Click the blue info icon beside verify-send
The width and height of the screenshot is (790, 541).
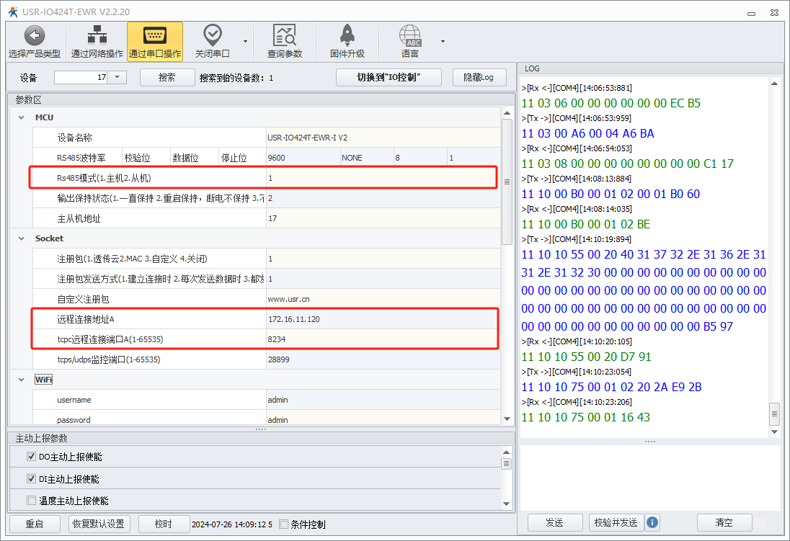pos(652,522)
